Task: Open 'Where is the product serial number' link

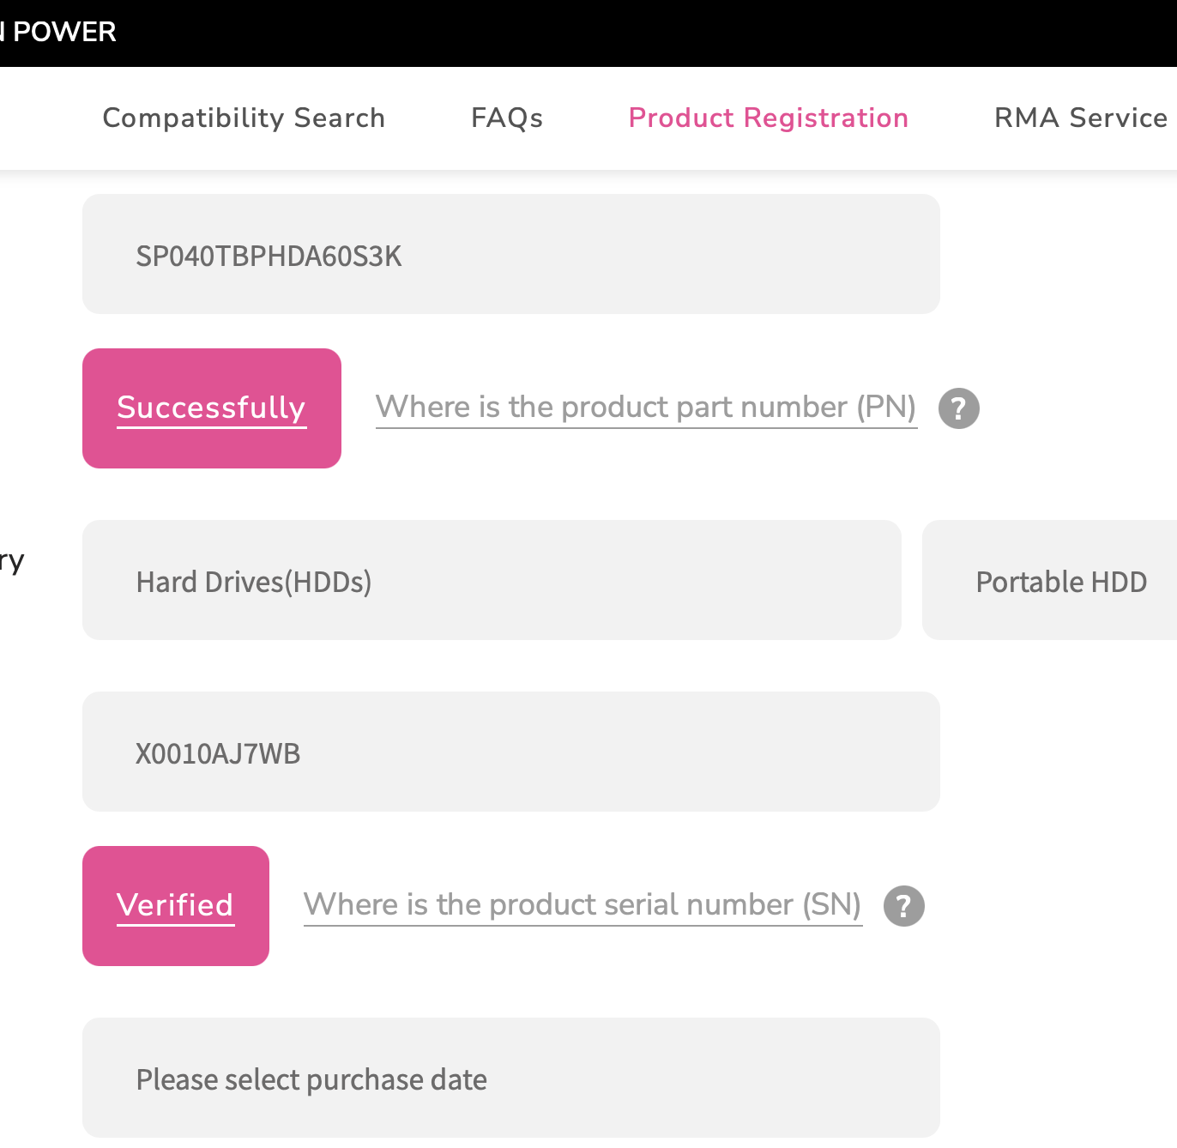Action: (582, 905)
